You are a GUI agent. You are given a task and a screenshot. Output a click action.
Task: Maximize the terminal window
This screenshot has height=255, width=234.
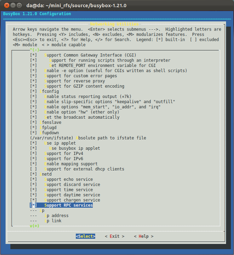19,6
